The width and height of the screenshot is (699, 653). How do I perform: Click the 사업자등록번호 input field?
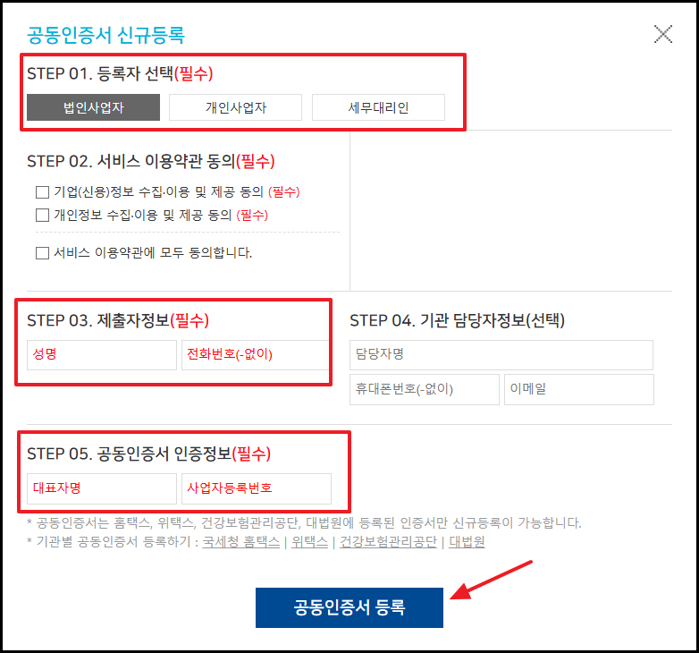(257, 488)
